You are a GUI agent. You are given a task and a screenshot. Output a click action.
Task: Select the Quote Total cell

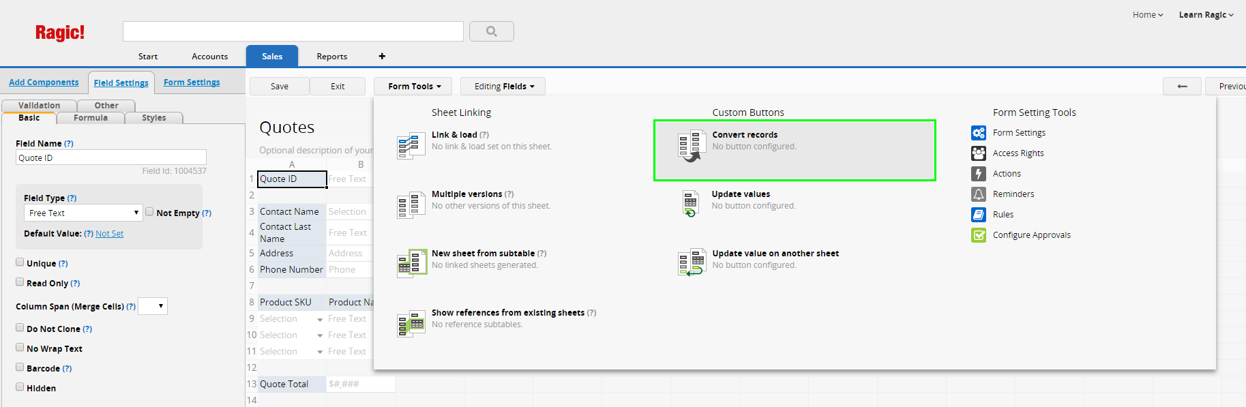tap(292, 385)
